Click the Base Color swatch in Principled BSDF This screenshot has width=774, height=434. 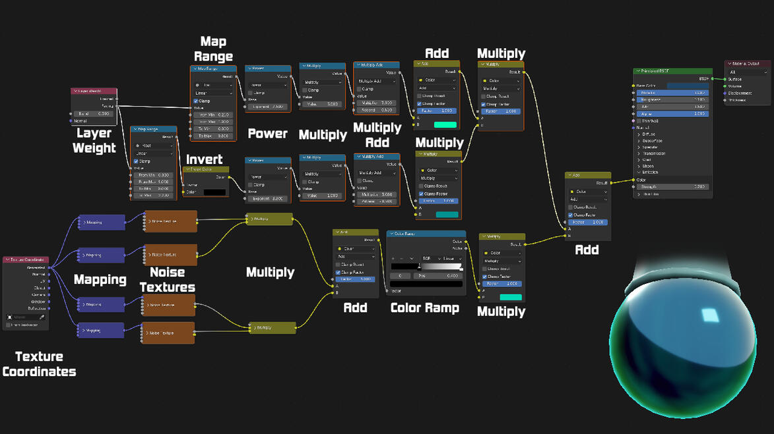688,86
